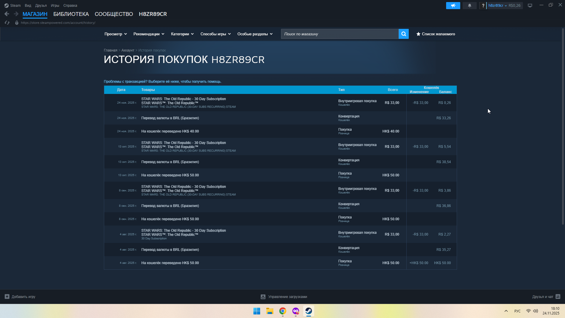Click the Add game plus icon
The height and width of the screenshot is (318, 565).
click(x=7, y=297)
